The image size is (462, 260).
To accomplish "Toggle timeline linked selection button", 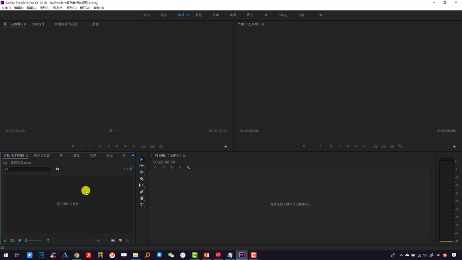I will pos(172,167).
